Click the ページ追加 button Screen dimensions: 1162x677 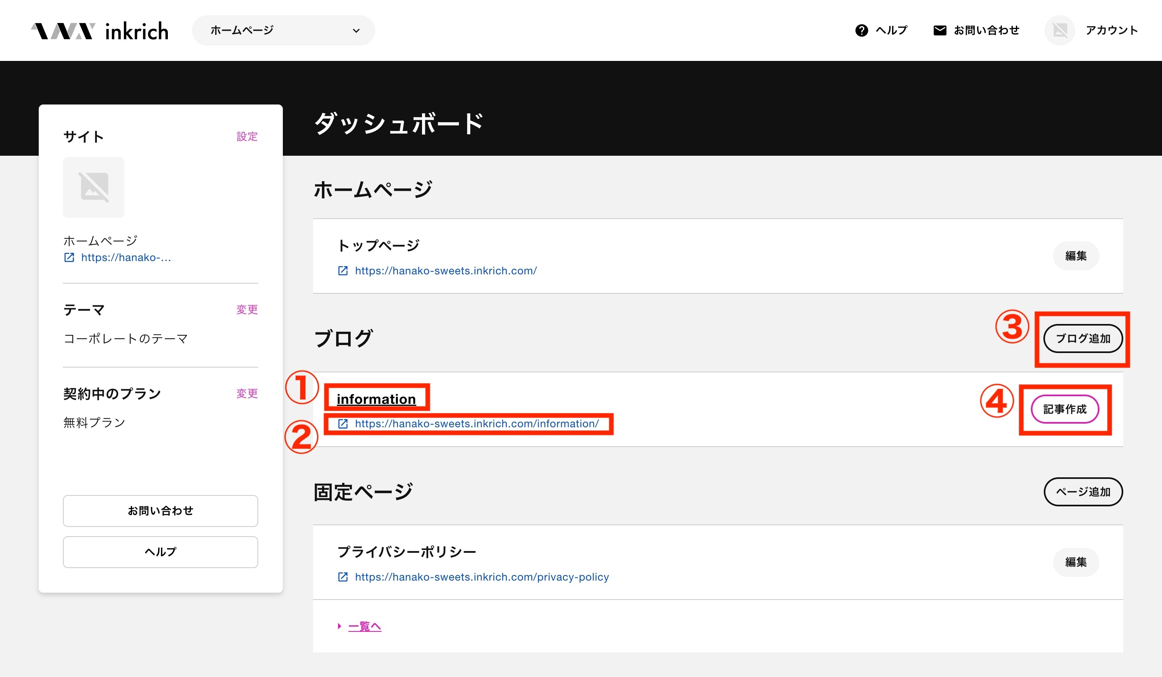click(1083, 491)
